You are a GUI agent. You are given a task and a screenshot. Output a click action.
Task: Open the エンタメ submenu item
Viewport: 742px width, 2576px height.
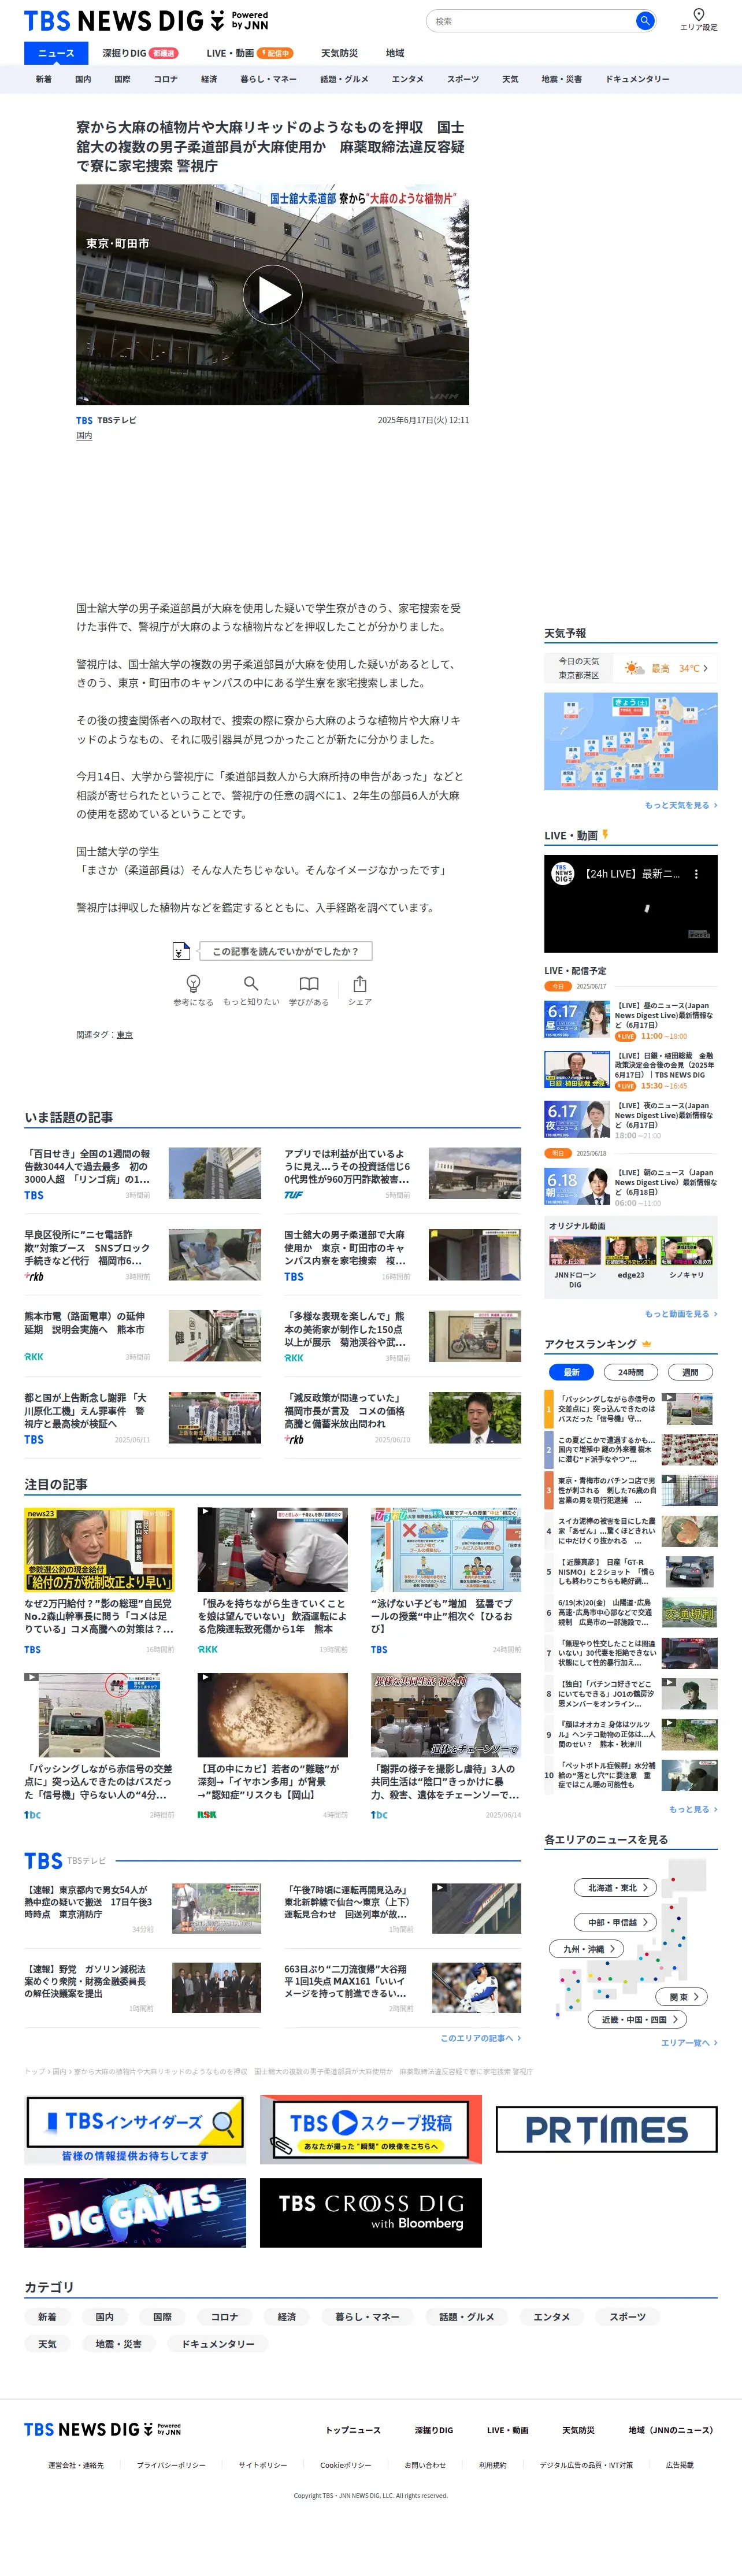click(x=407, y=79)
